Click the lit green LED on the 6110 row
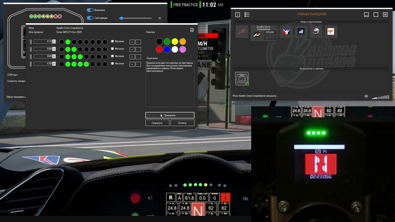Viewport: 395px width, 222px height. 68,42
